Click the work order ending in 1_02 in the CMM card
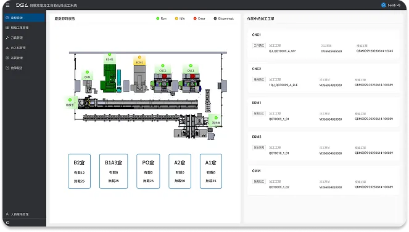The image size is (409, 232). [279, 187]
